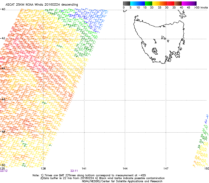Click the '-46' latitude axis label
209x183 pixels.
pos(3,99)
